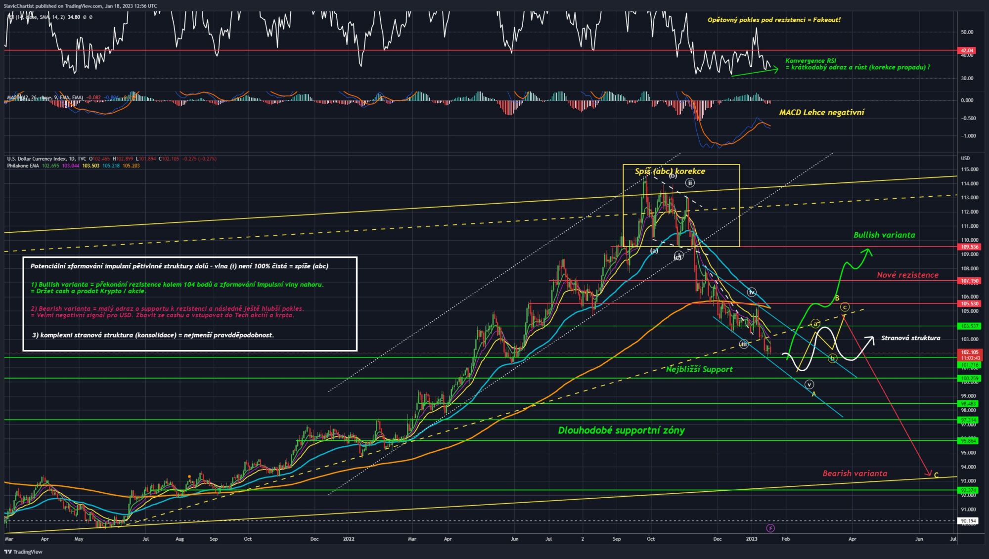This screenshot has width=989, height=559.
Task: Click the '2) Bearish varianta' line in text box
Action: 167,308
